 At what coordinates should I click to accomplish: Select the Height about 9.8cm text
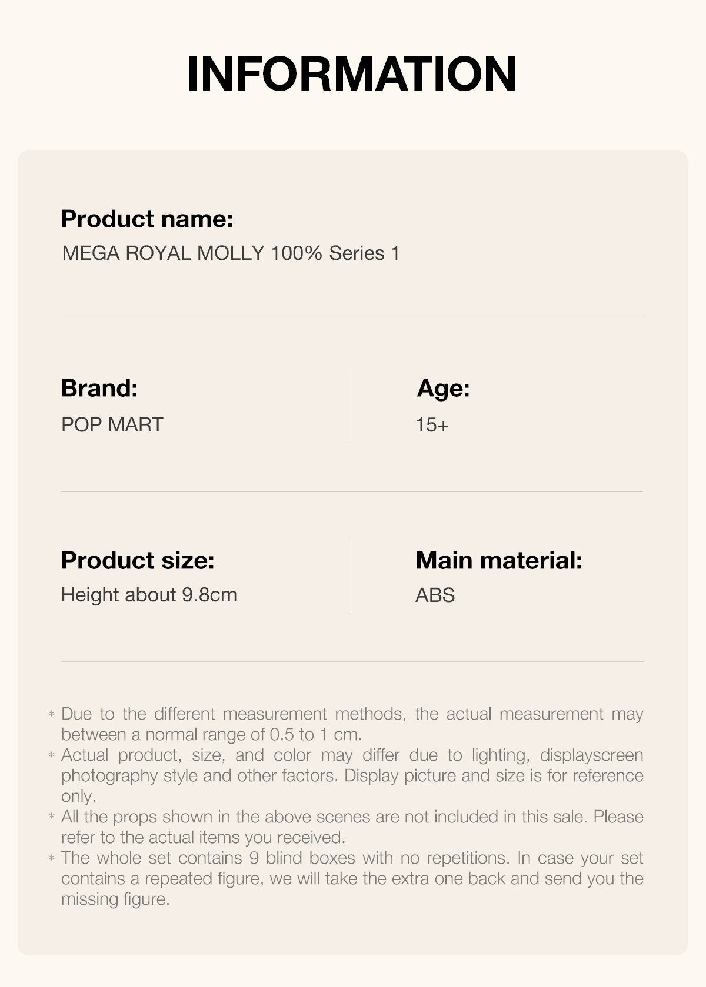point(149,595)
